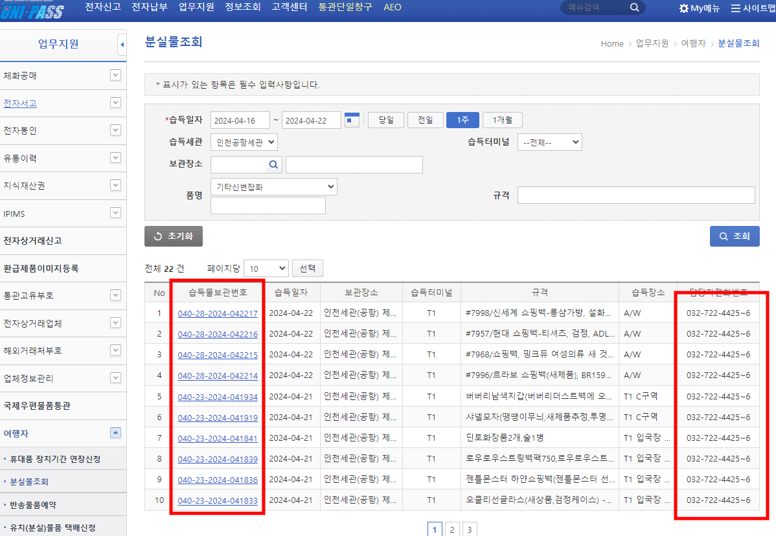Open record 040-23-2024-041836 link
Screen dimensions: 776x536
(218, 479)
